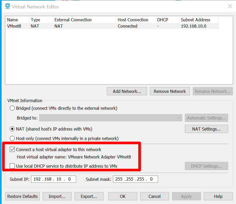Click the Cancel button
The image size is (236, 204).
[155, 196]
